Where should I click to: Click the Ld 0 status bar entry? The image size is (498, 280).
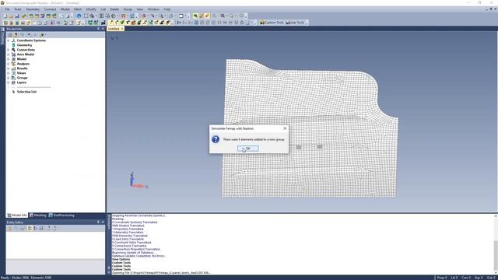click(454, 278)
